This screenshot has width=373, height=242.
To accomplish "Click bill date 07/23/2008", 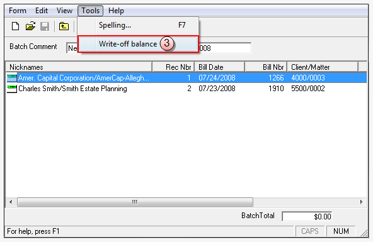I will click(x=217, y=89).
